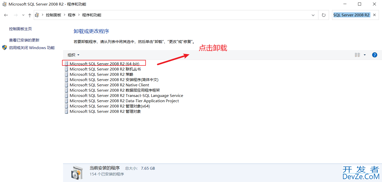Click the icon of the (64-bit) entry
This screenshot has width=382, height=182.
tap(66, 64)
